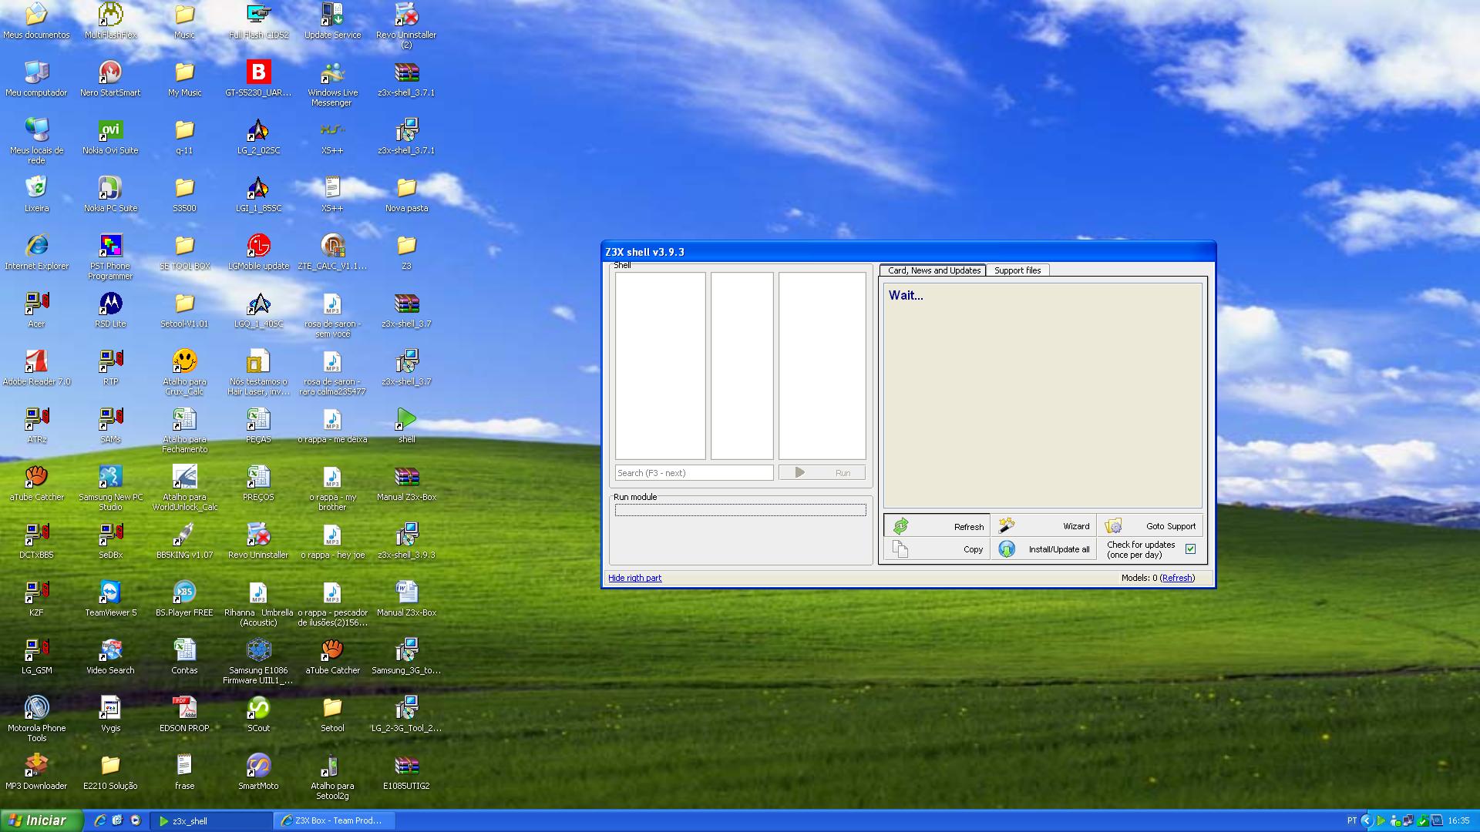
Task: Select aTube Catcher icon beside ATRz column
Action: 36,483
